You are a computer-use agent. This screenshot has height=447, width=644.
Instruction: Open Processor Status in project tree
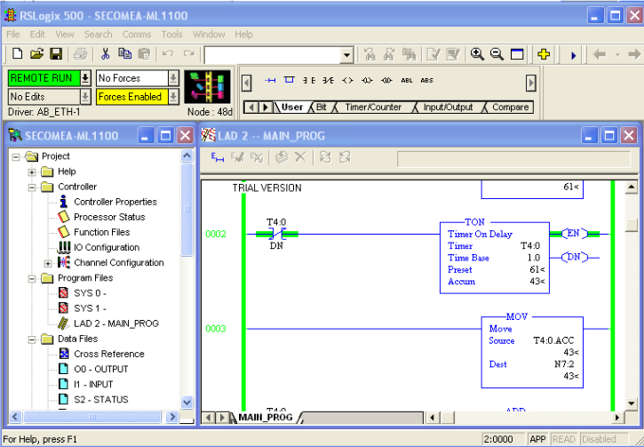pyautogui.click(x=109, y=217)
